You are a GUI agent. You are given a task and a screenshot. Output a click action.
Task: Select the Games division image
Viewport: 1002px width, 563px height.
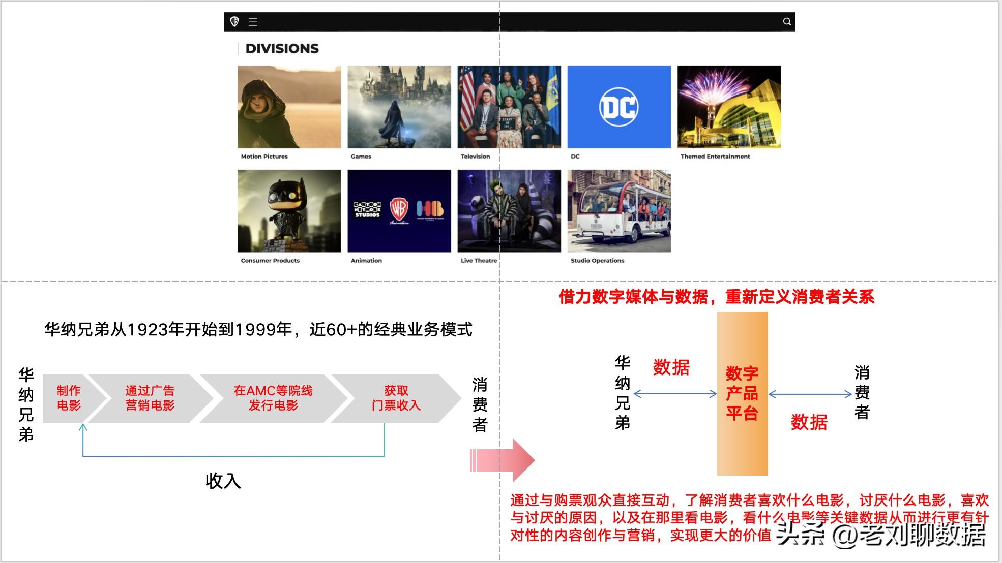399,107
